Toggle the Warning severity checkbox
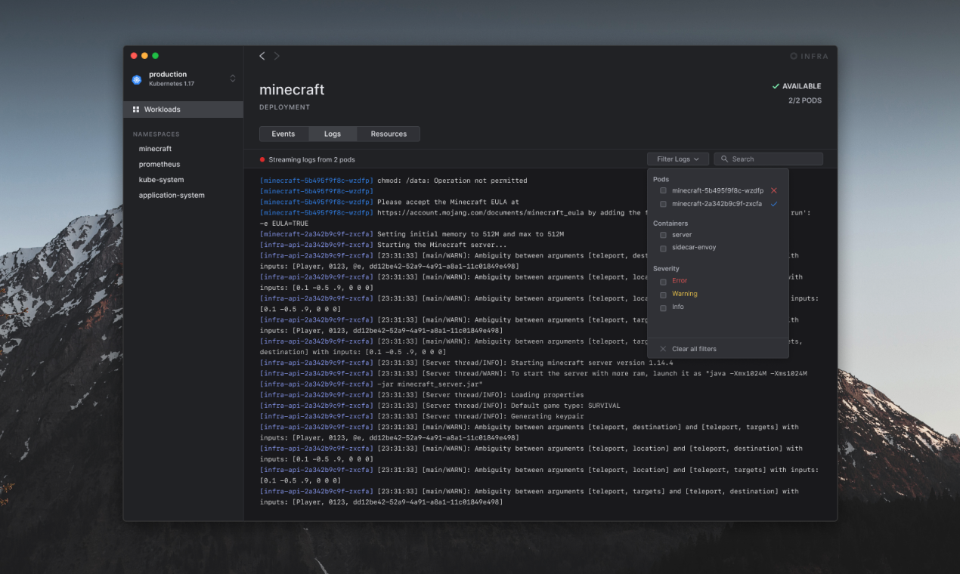The image size is (960, 574). click(x=663, y=294)
